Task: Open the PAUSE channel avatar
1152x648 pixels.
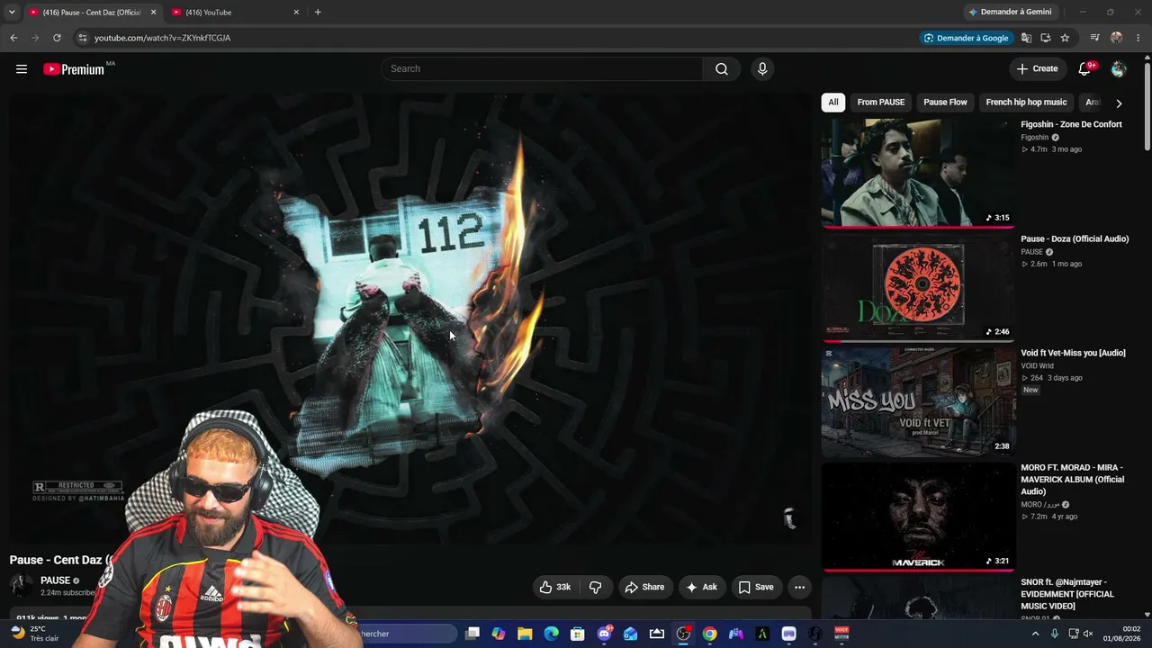Action: point(22,586)
